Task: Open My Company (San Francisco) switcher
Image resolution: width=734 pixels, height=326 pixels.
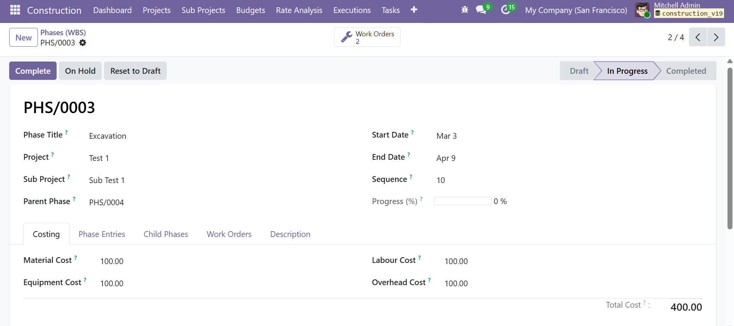Action: [x=576, y=10]
